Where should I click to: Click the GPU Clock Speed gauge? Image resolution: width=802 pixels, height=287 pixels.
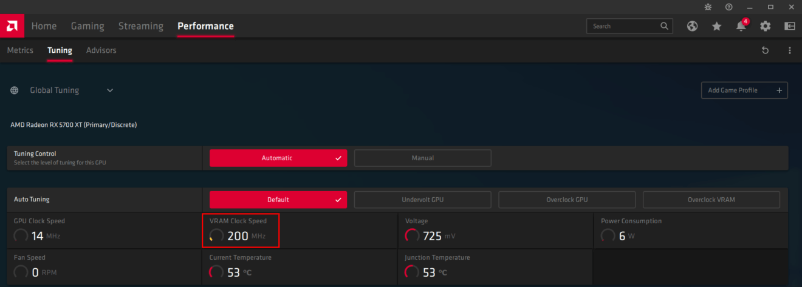21,235
